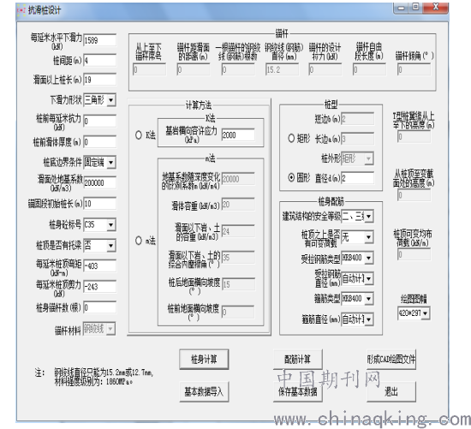Click the 抗滑桩设计 title bar app icon
This screenshot has width=471, height=429.
[x=21, y=10]
